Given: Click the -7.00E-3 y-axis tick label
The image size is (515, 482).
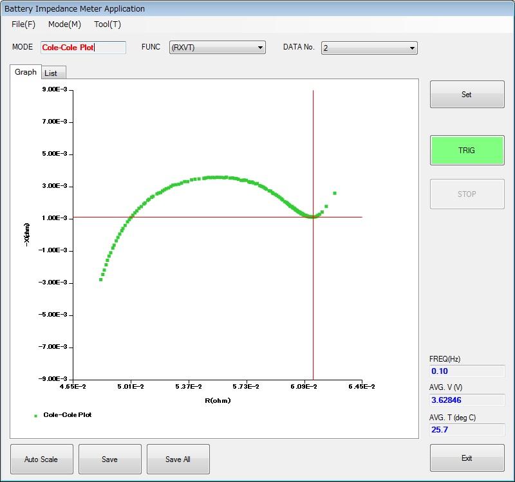Looking at the screenshot, I should tap(53, 346).
